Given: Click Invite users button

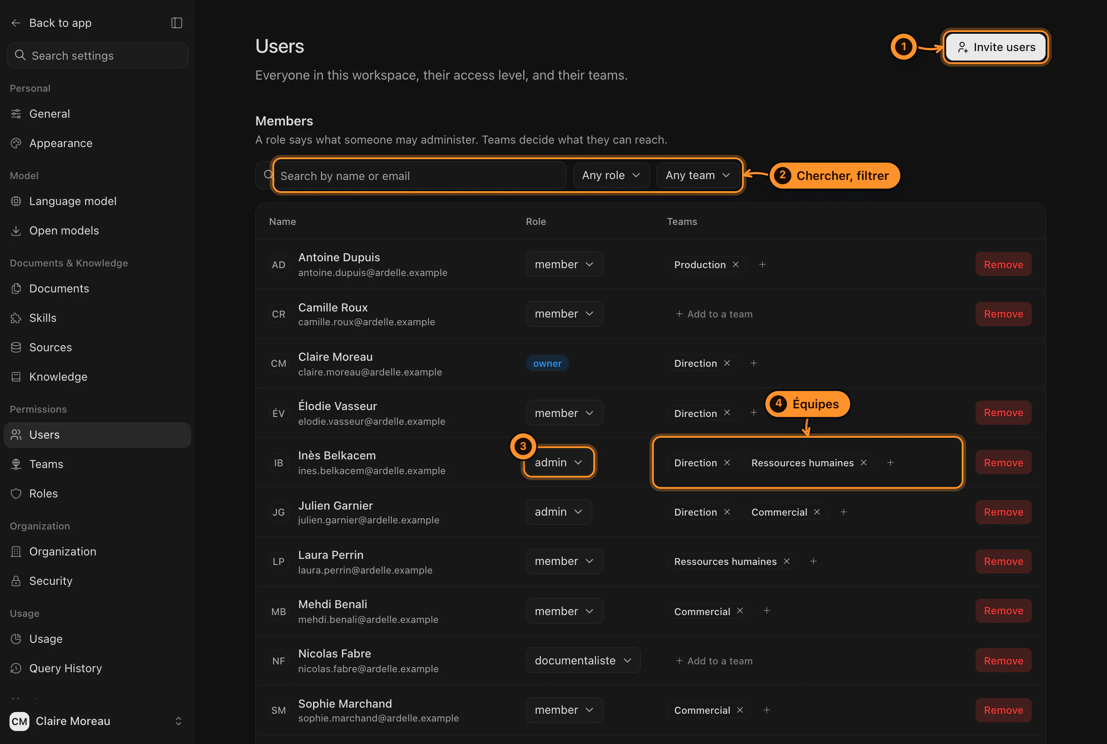Looking at the screenshot, I should (996, 47).
